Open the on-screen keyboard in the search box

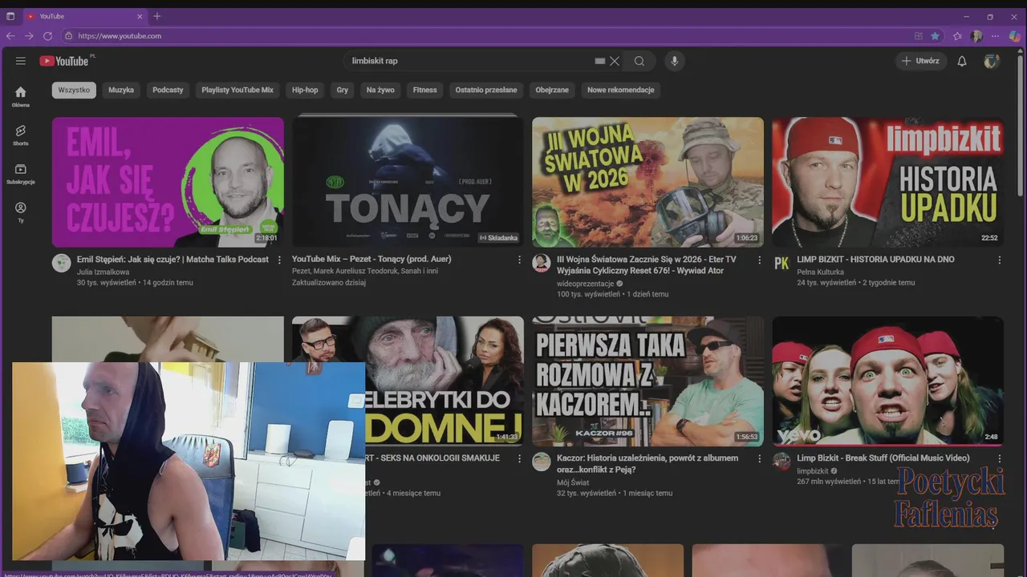[600, 61]
